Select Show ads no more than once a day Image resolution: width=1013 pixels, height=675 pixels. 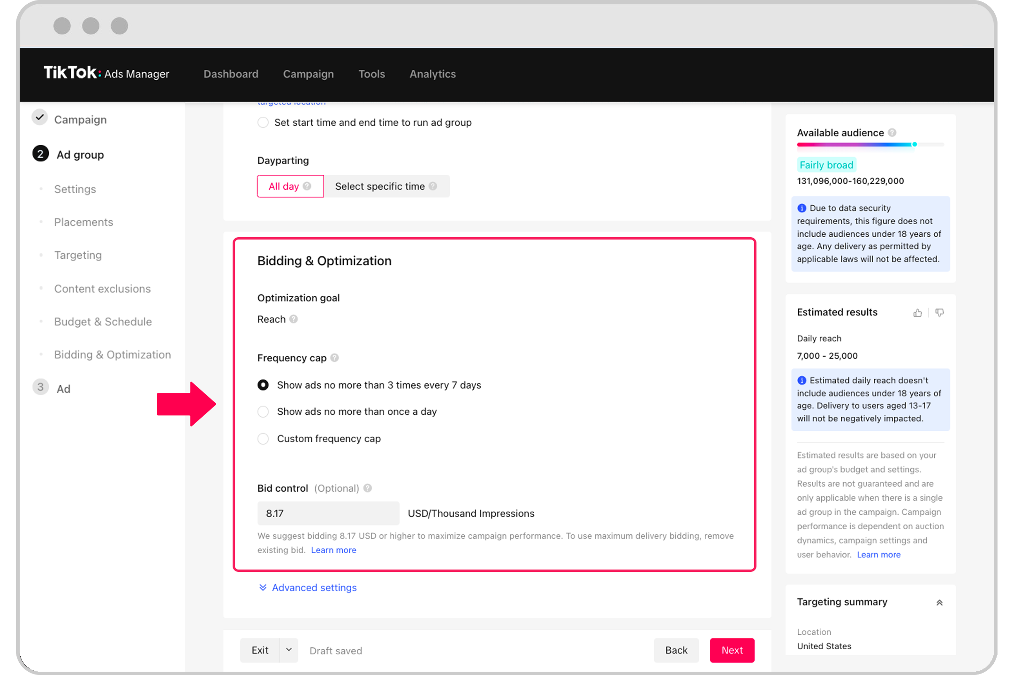pos(263,412)
